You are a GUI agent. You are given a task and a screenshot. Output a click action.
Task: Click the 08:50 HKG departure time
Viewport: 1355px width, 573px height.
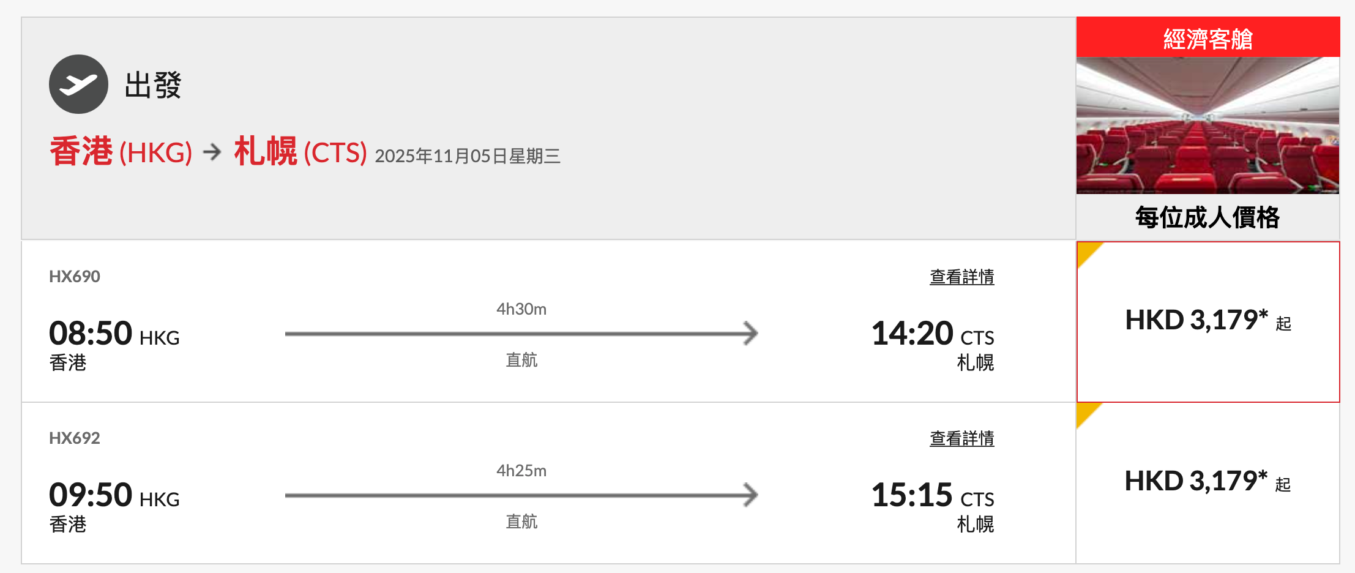[114, 334]
